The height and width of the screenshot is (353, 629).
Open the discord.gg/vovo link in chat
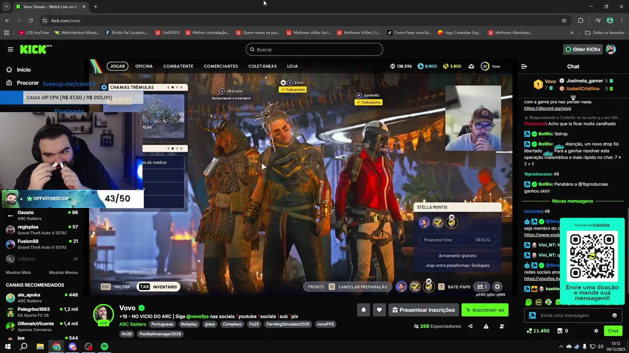tap(547, 108)
